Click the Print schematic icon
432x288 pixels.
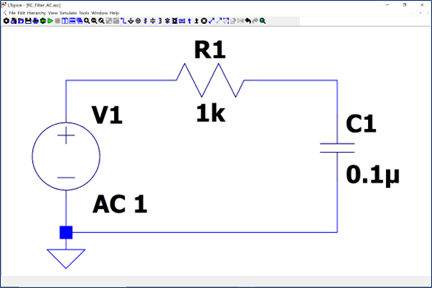pos(35,21)
